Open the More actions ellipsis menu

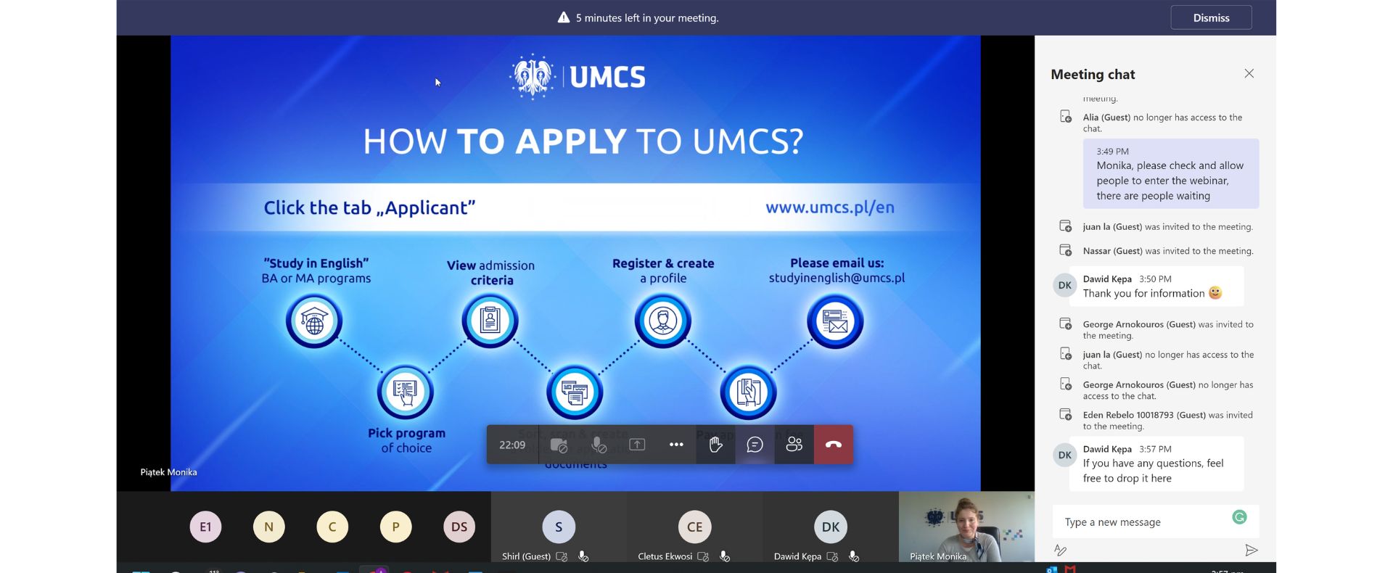676,445
